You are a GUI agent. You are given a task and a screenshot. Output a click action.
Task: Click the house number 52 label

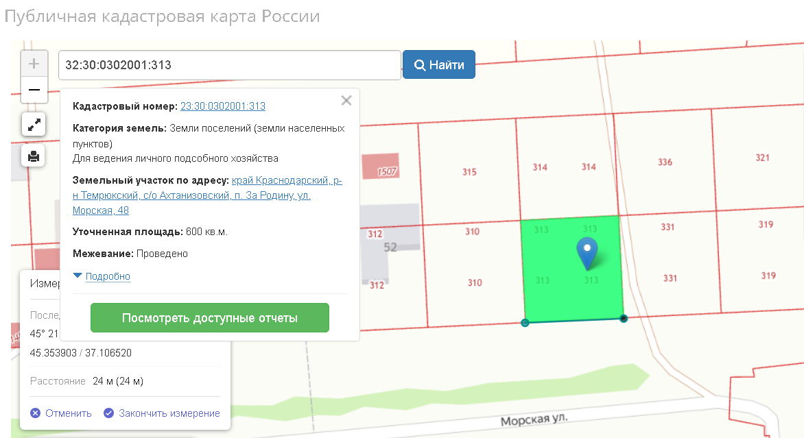tap(390, 247)
